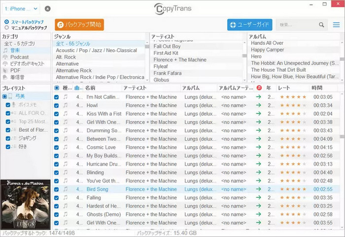Toggle the ジョギング playlist checkbox
Image resolution: width=345 pixels, height=237 pixels.
8,138
